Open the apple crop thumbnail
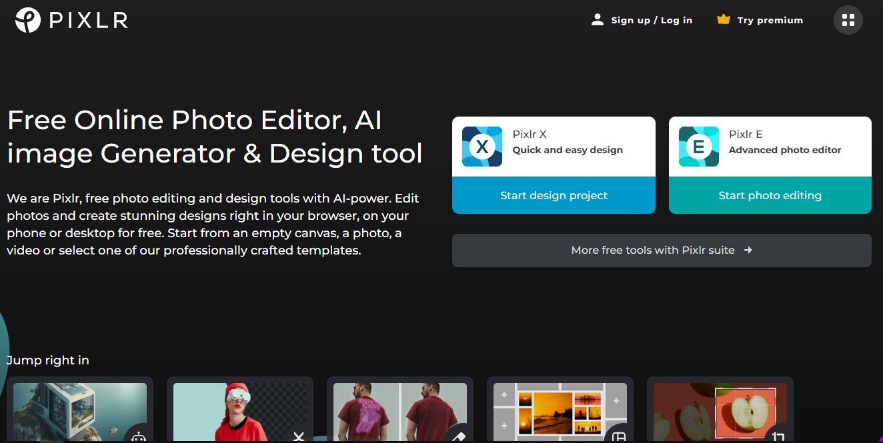 click(720, 412)
